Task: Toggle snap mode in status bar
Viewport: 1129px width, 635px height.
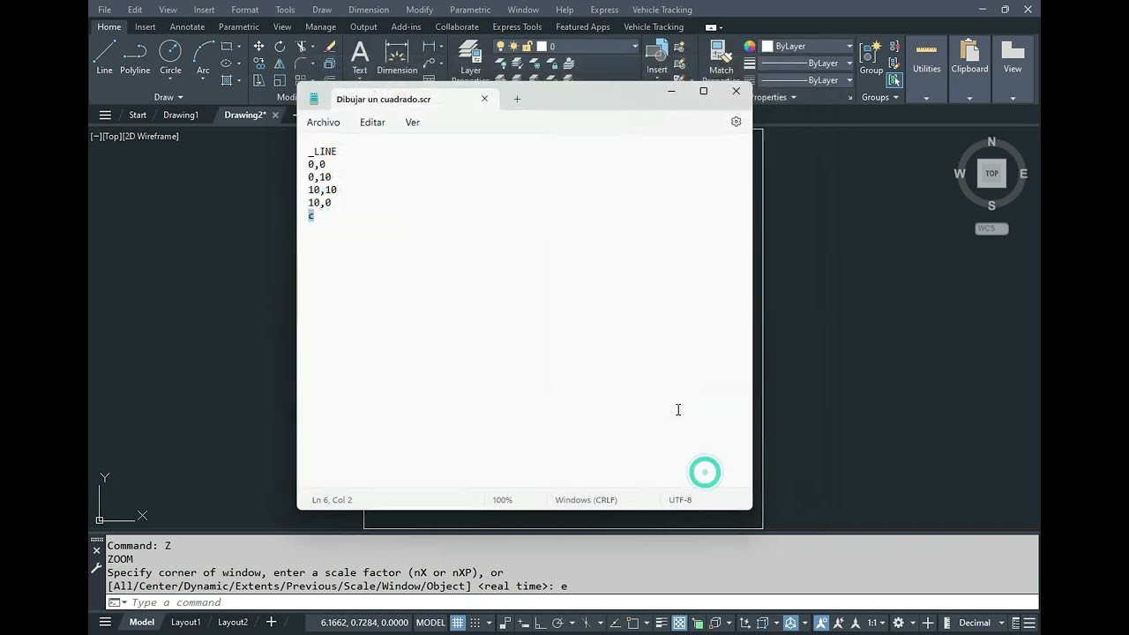Action: 476,623
